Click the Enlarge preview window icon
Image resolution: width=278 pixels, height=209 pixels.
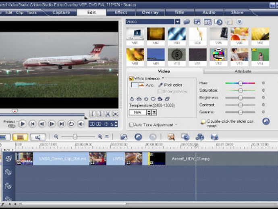(x=115, y=114)
